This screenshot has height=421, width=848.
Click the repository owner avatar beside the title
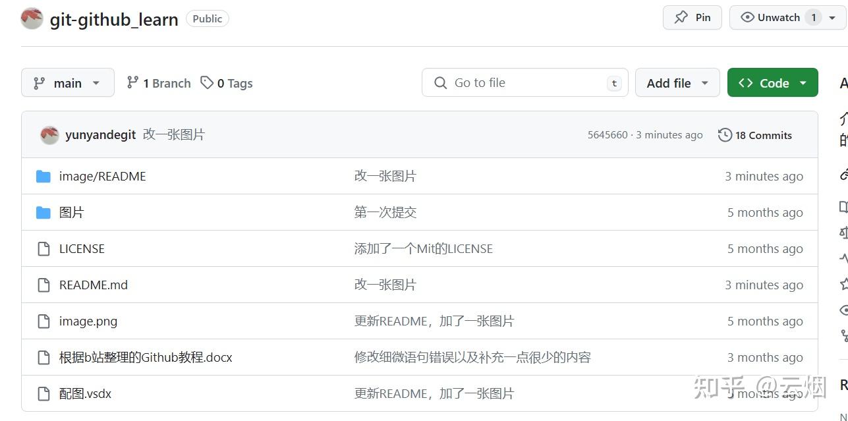pyautogui.click(x=32, y=19)
